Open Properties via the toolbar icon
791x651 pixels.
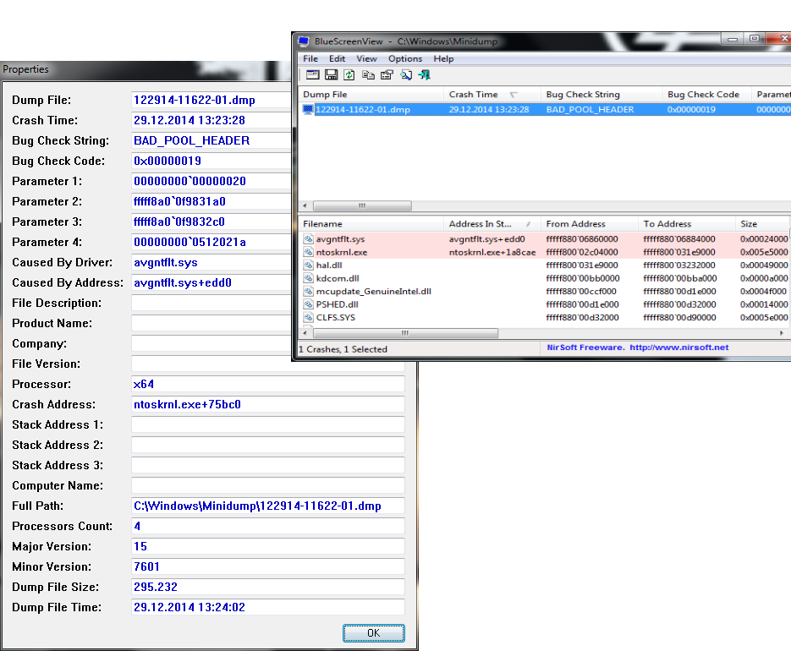pos(387,74)
